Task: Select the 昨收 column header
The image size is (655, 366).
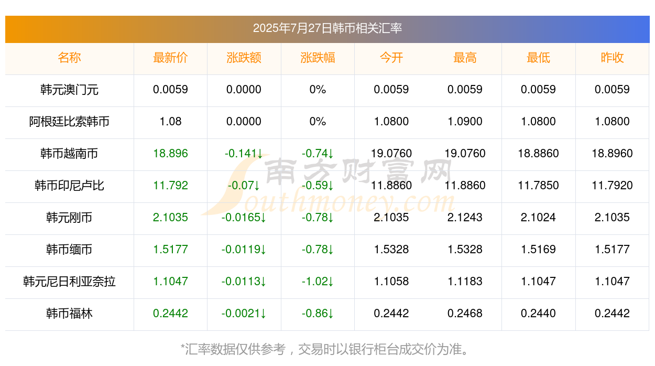Action: (x=612, y=58)
